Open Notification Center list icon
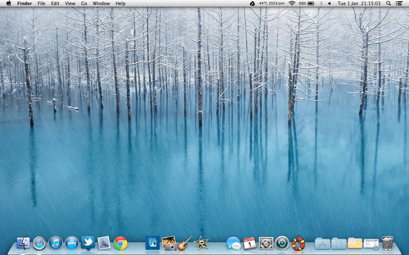 [x=398, y=4]
